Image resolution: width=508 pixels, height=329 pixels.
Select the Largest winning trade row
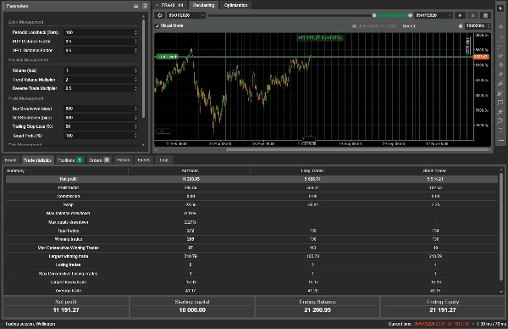(251, 256)
